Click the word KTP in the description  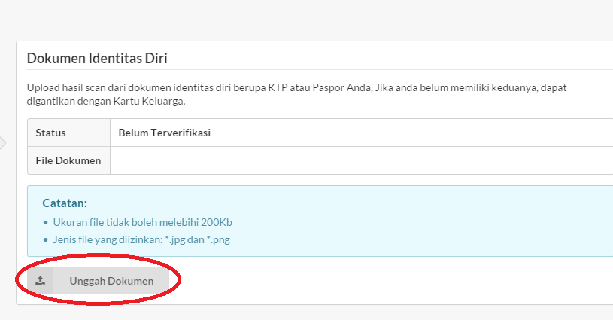(x=278, y=87)
